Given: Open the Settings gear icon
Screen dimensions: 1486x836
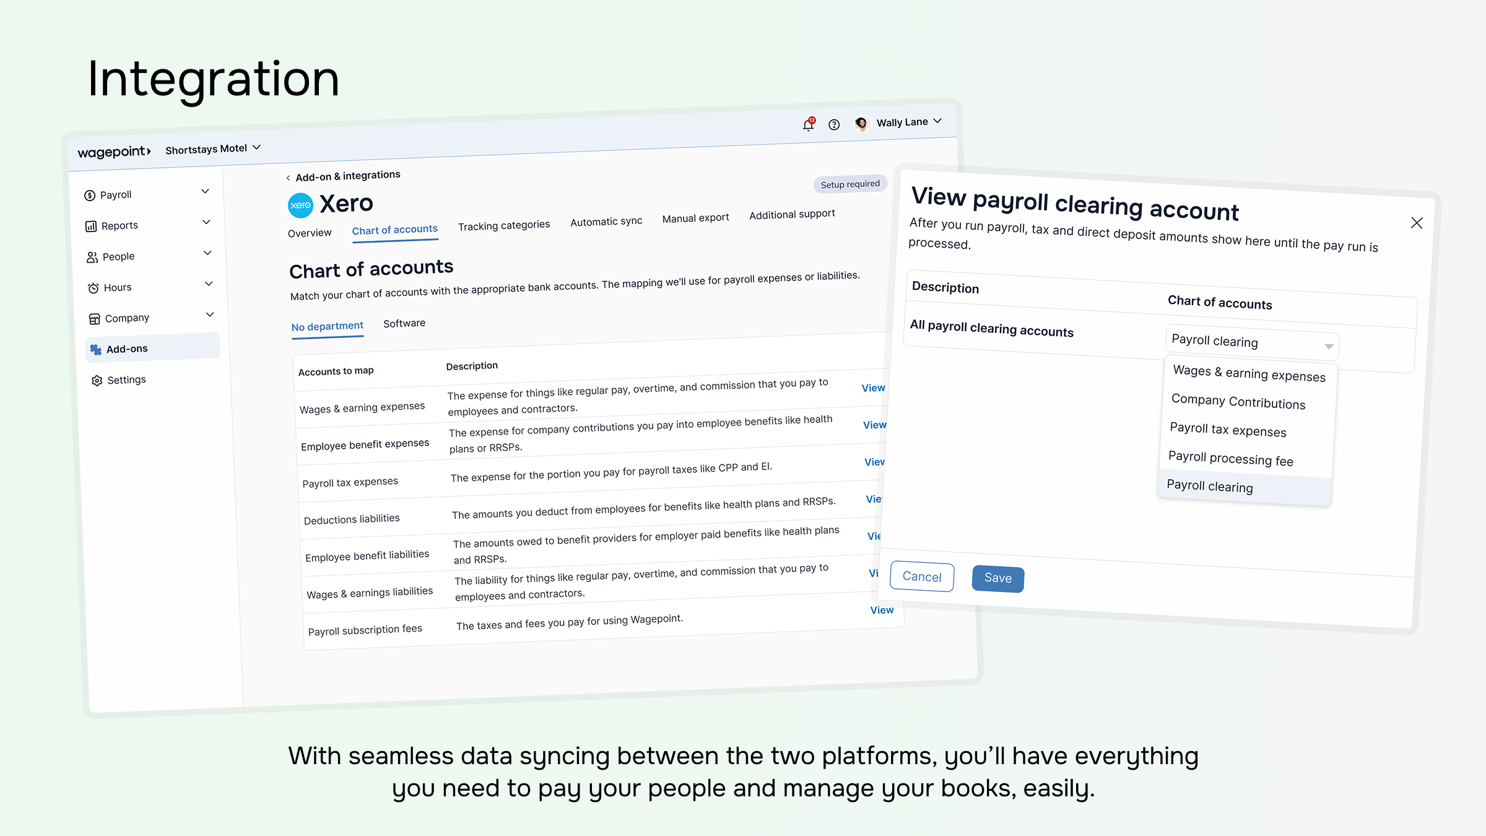Looking at the screenshot, I should [x=97, y=380].
